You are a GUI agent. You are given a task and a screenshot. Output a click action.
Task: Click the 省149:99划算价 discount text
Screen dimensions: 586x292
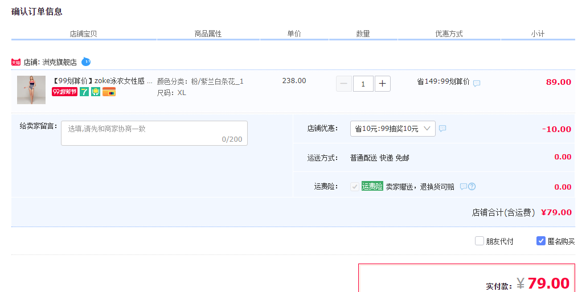click(443, 81)
